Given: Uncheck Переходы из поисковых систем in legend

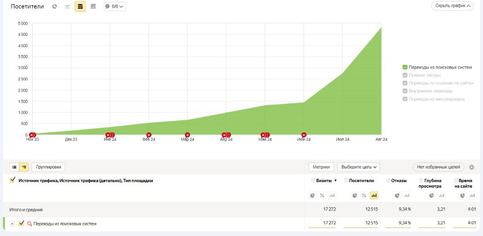Looking at the screenshot, I should [x=405, y=67].
